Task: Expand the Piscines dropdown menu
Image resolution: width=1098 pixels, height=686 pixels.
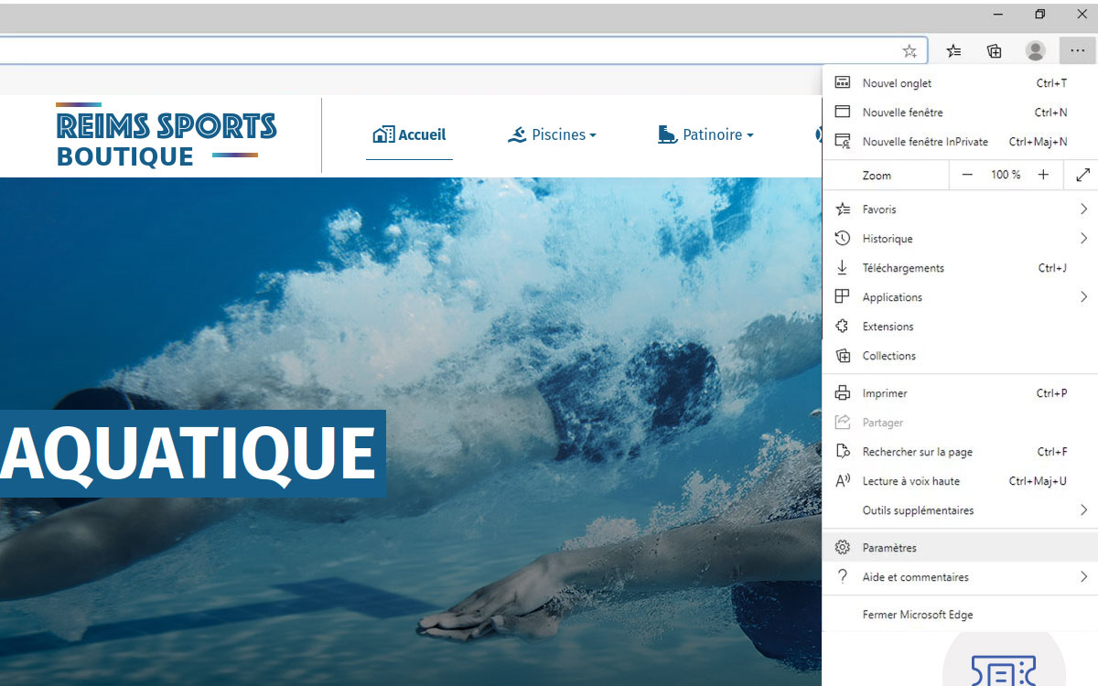Action: coord(552,135)
